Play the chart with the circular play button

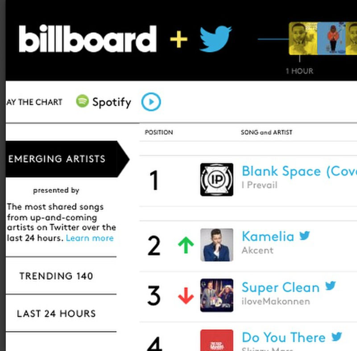coord(151,101)
